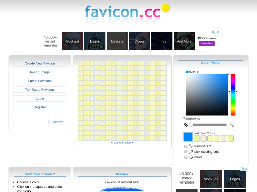Click the Search button
The height and width of the screenshot is (192, 257).
click(x=58, y=122)
